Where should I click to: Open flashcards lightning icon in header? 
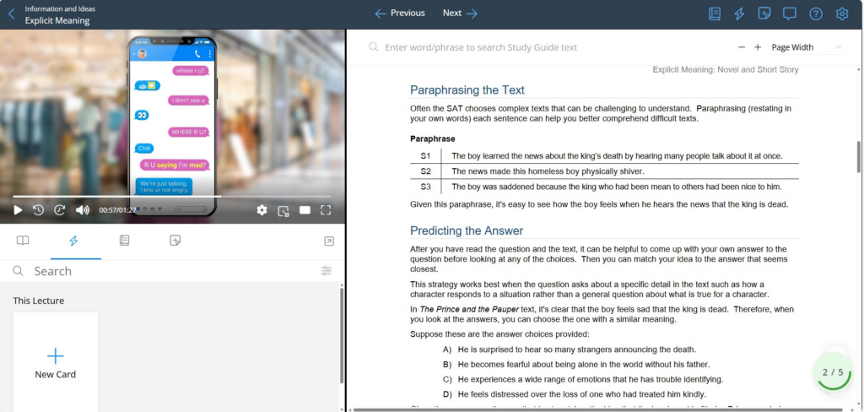pyautogui.click(x=739, y=14)
